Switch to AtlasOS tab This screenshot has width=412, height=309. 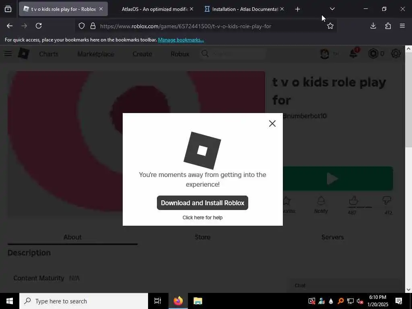[x=154, y=9]
